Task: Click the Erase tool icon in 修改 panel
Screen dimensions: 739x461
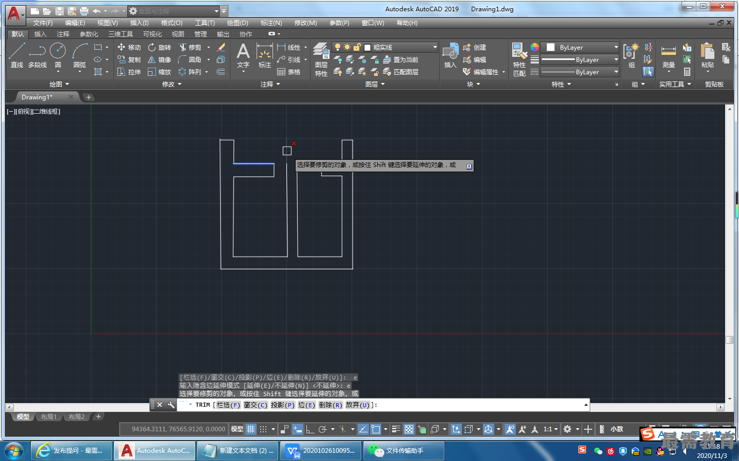Action: 221,47
